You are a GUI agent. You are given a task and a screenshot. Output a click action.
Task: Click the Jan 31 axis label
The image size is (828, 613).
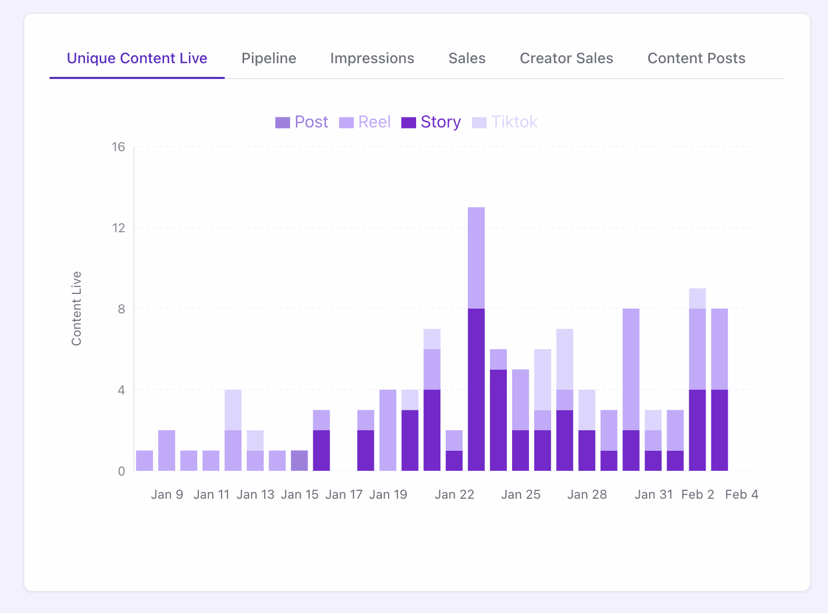tap(653, 495)
